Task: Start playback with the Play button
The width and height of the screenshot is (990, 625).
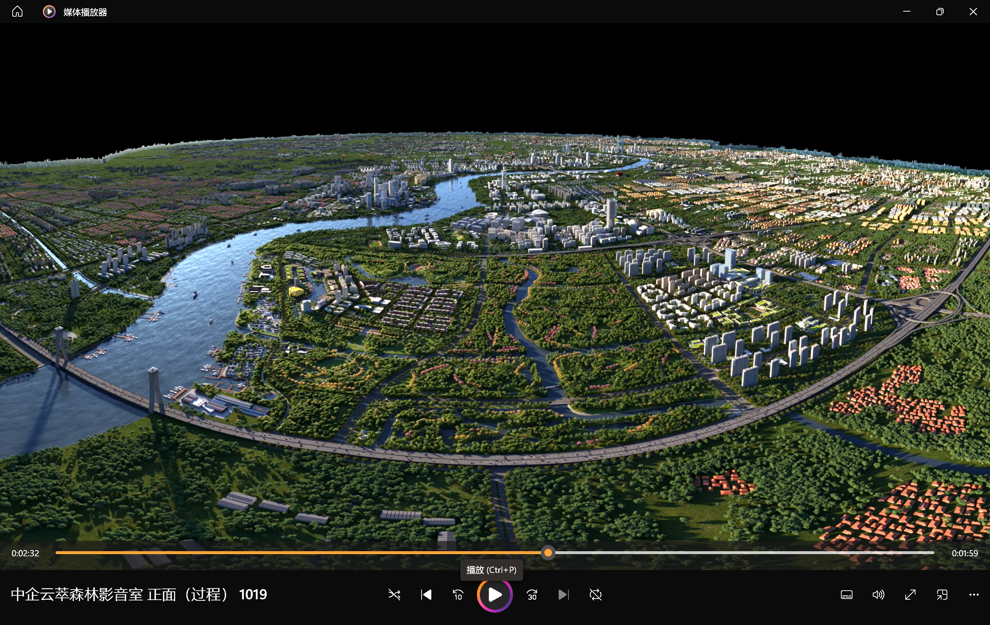Action: pyautogui.click(x=495, y=594)
